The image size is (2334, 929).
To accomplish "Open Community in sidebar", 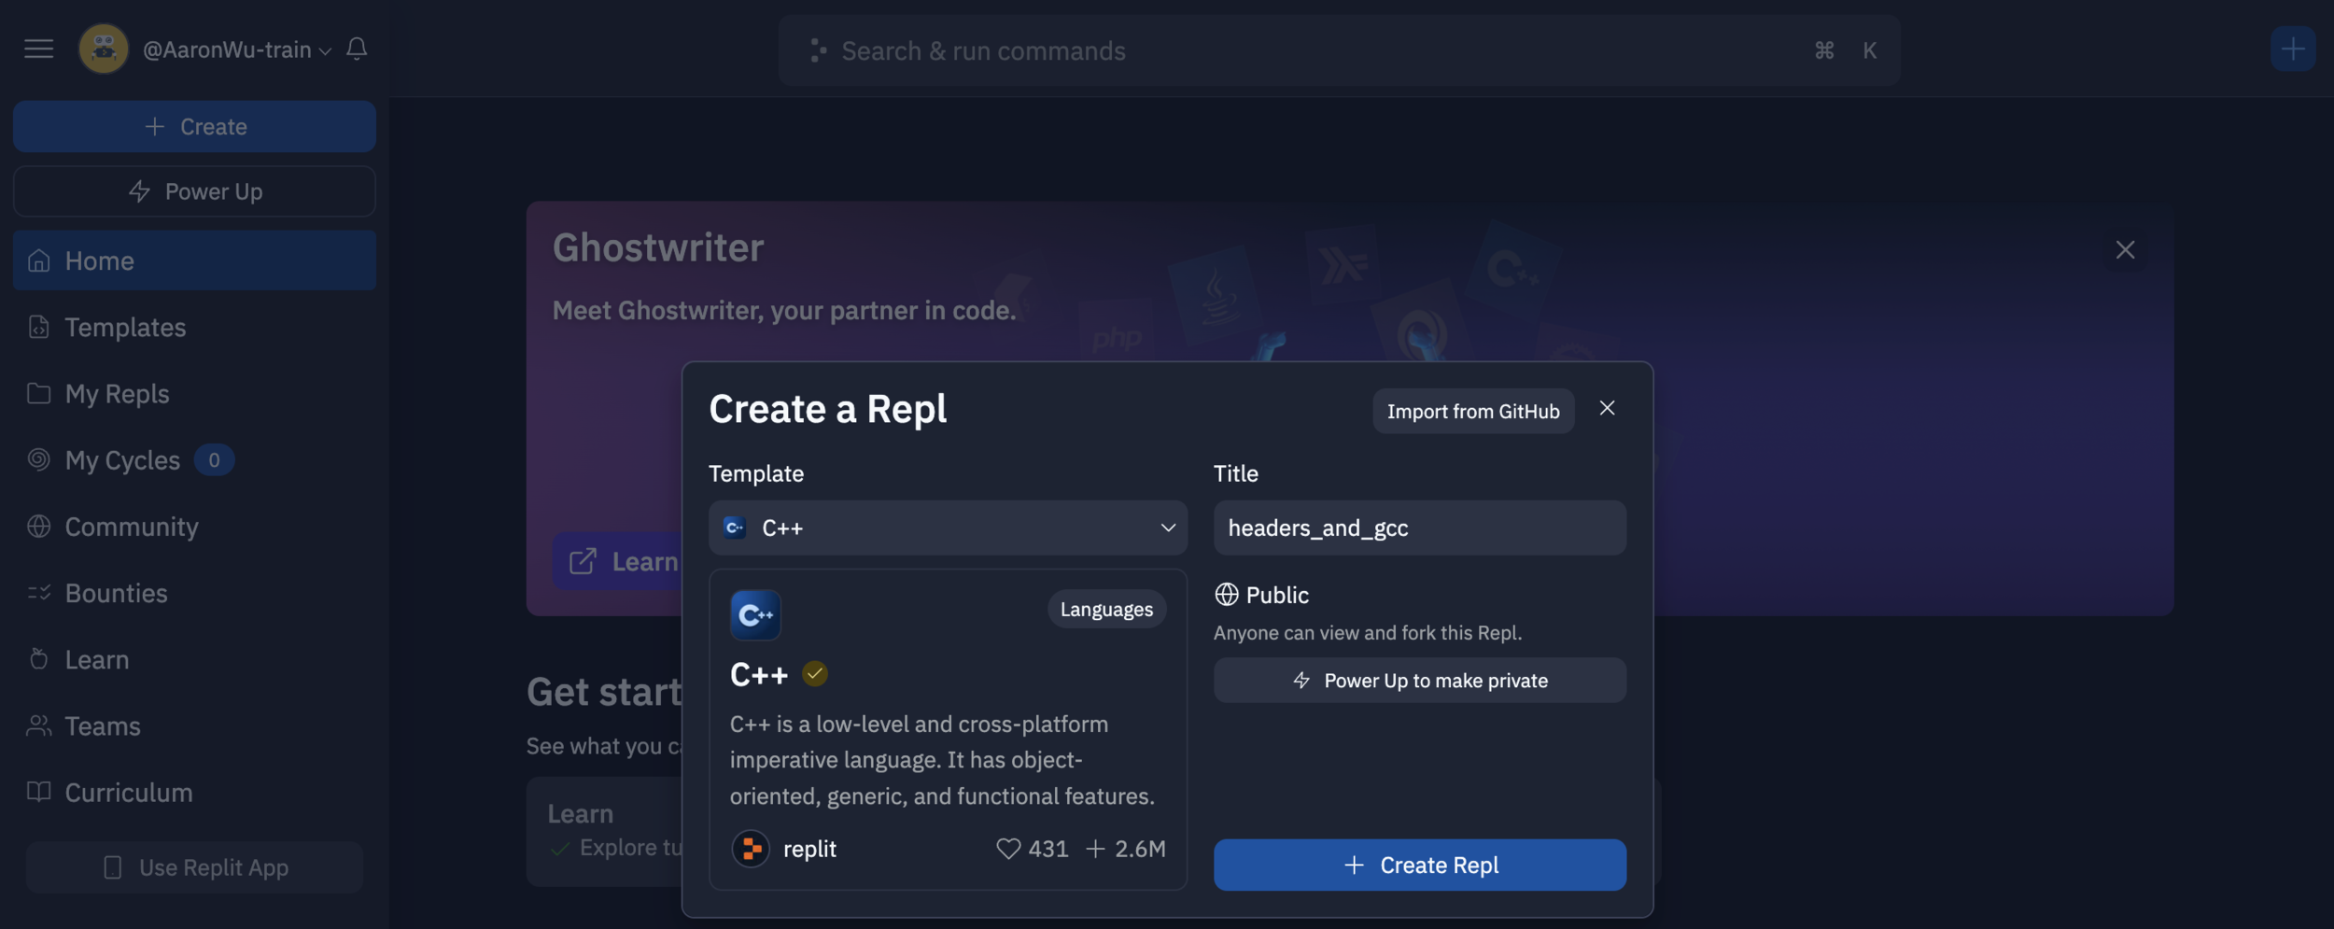I will point(194,526).
